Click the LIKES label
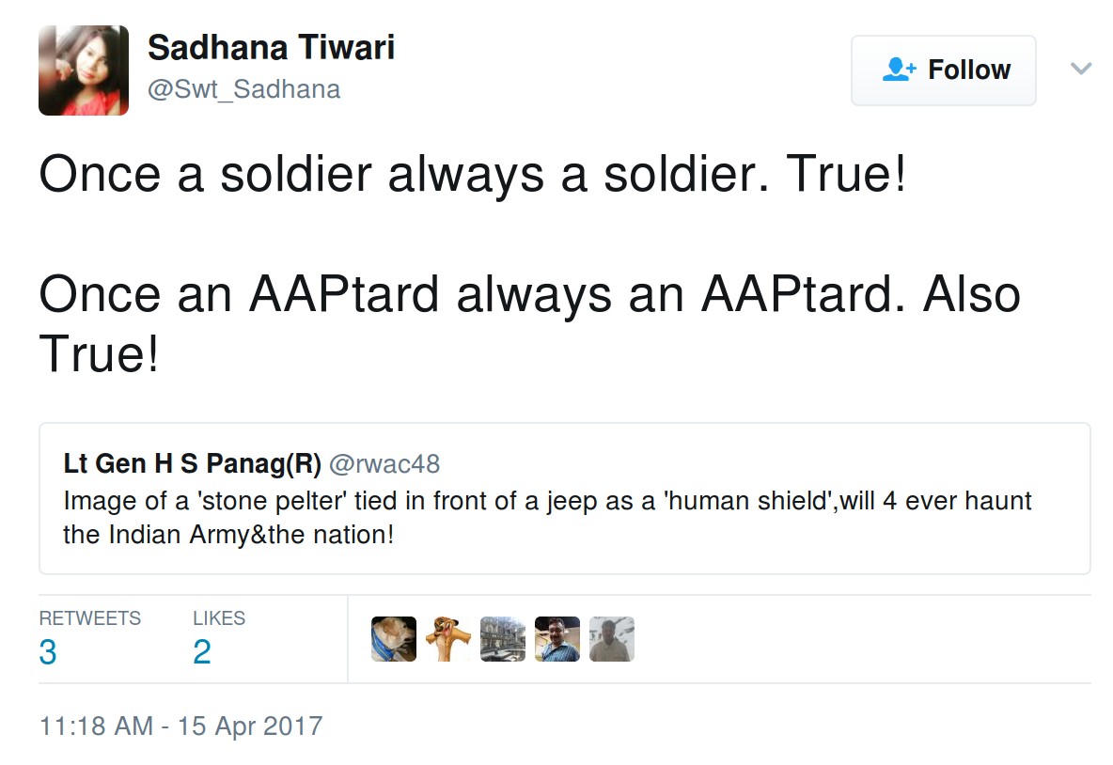Viewport: 1113px width, 765px height. pos(219,618)
